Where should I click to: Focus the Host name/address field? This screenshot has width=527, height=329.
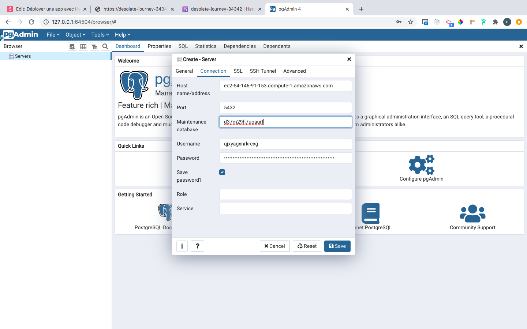[x=285, y=86]
